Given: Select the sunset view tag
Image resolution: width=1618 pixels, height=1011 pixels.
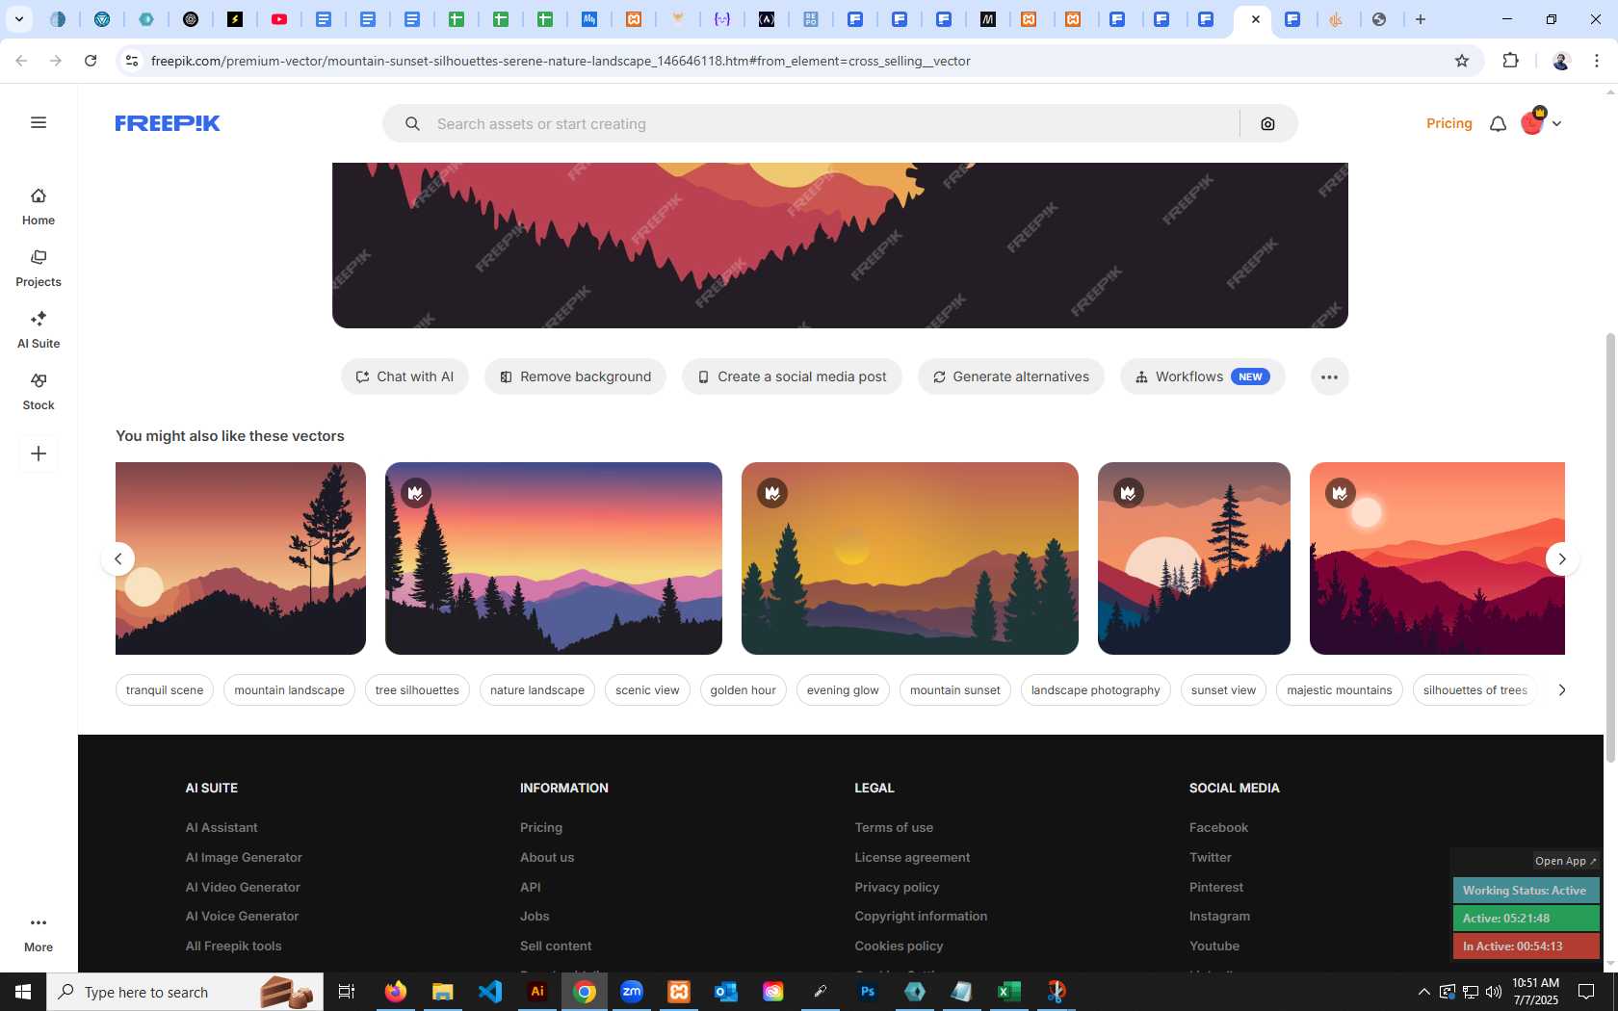Looking at the screenshot, I should [x=1223, y=689].
